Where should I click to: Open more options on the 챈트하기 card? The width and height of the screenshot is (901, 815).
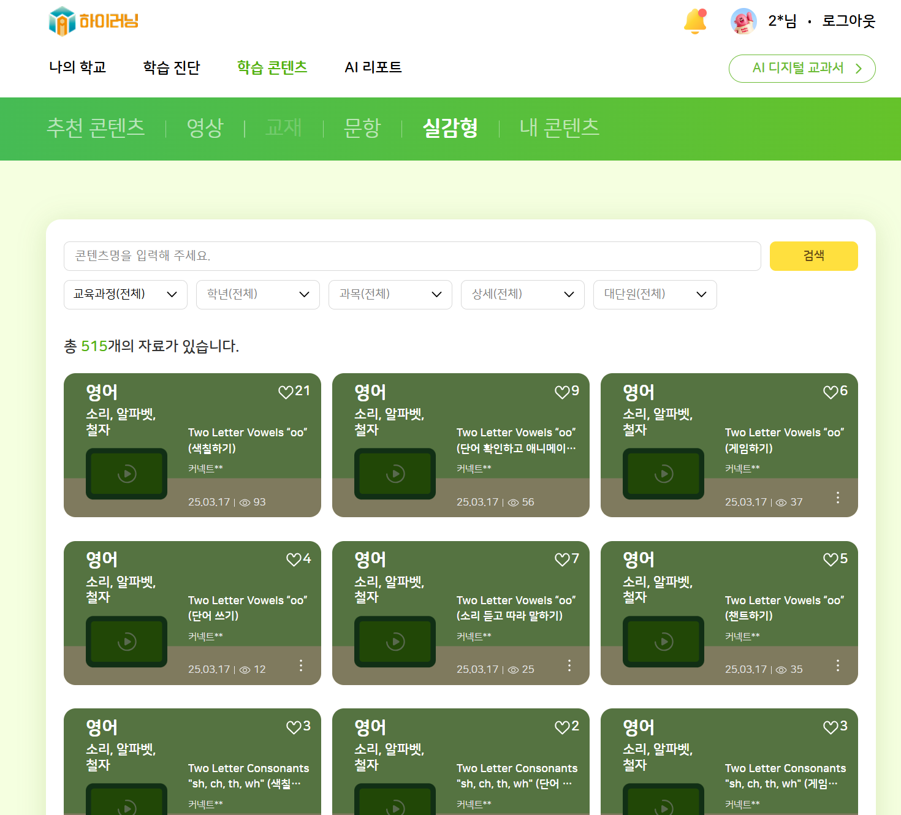[837, 665]
